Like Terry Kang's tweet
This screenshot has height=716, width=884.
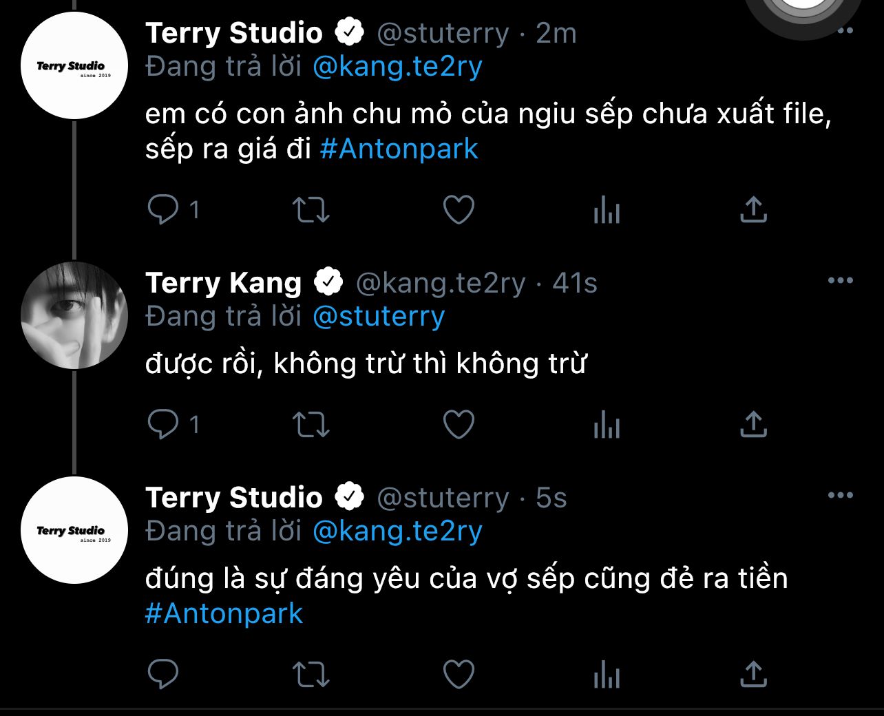coord(459,425)
